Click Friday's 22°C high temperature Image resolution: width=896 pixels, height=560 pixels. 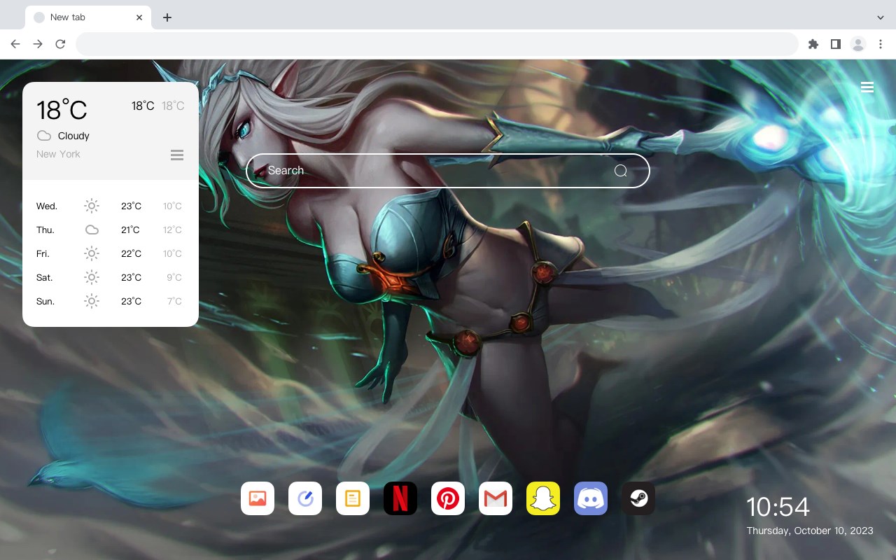[131, 253]
